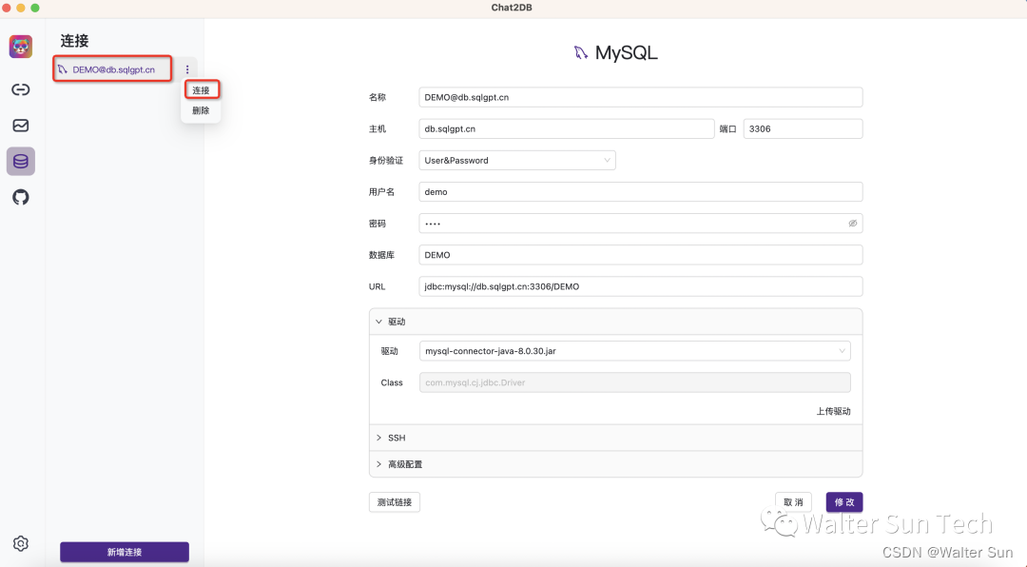
Task: Click the 数据库 field containing DEMO
Action: click(x=641, y=255)
